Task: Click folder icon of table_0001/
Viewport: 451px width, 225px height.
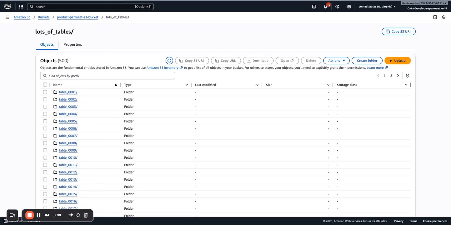Action: click(55, 92)
